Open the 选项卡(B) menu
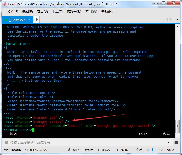This screenshot has width=182, height=155. pos(74,12)
